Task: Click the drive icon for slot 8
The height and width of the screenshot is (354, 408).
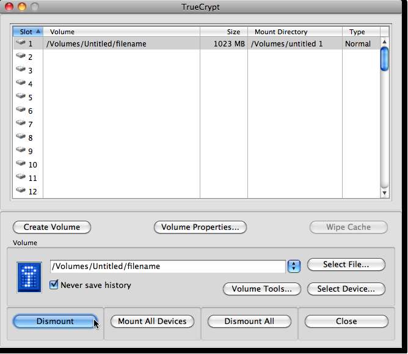Action: (x=21, y=136)
